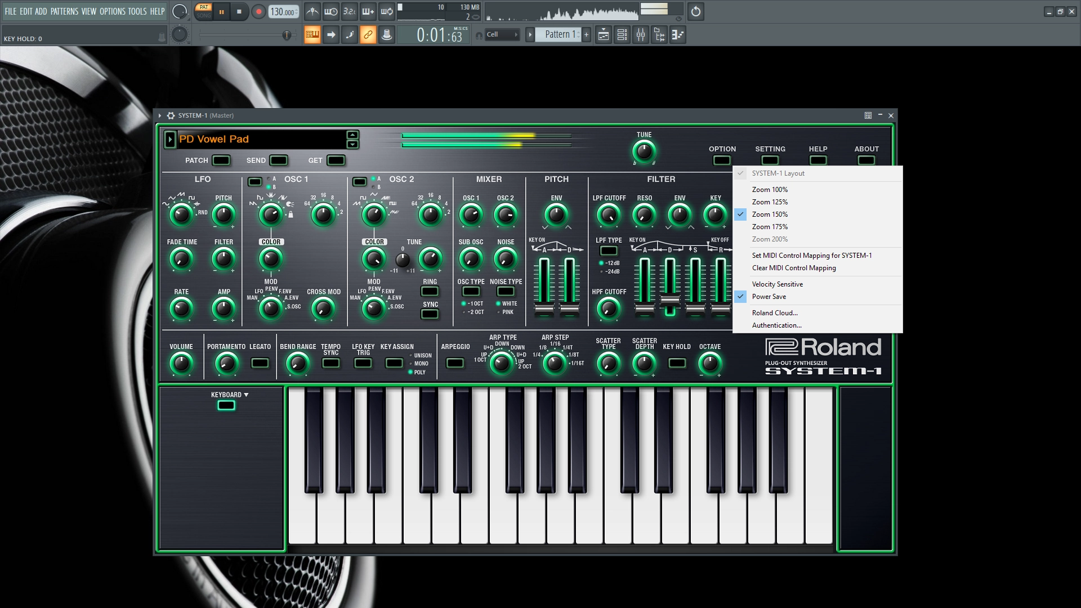Toggle the TEMPO SYNC button
Screen dimensions: 1081x608
coord(331,363)
